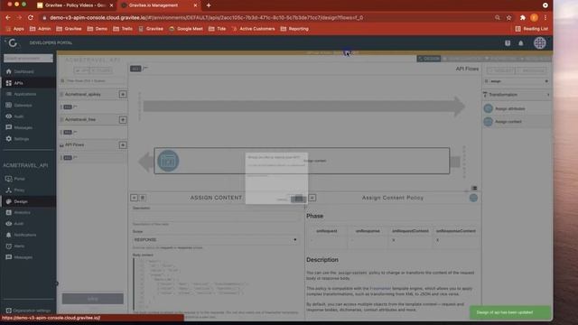Go back in Chrome
Screen dimensions: 578x325
pyautogui.click(x=8, y=18)
